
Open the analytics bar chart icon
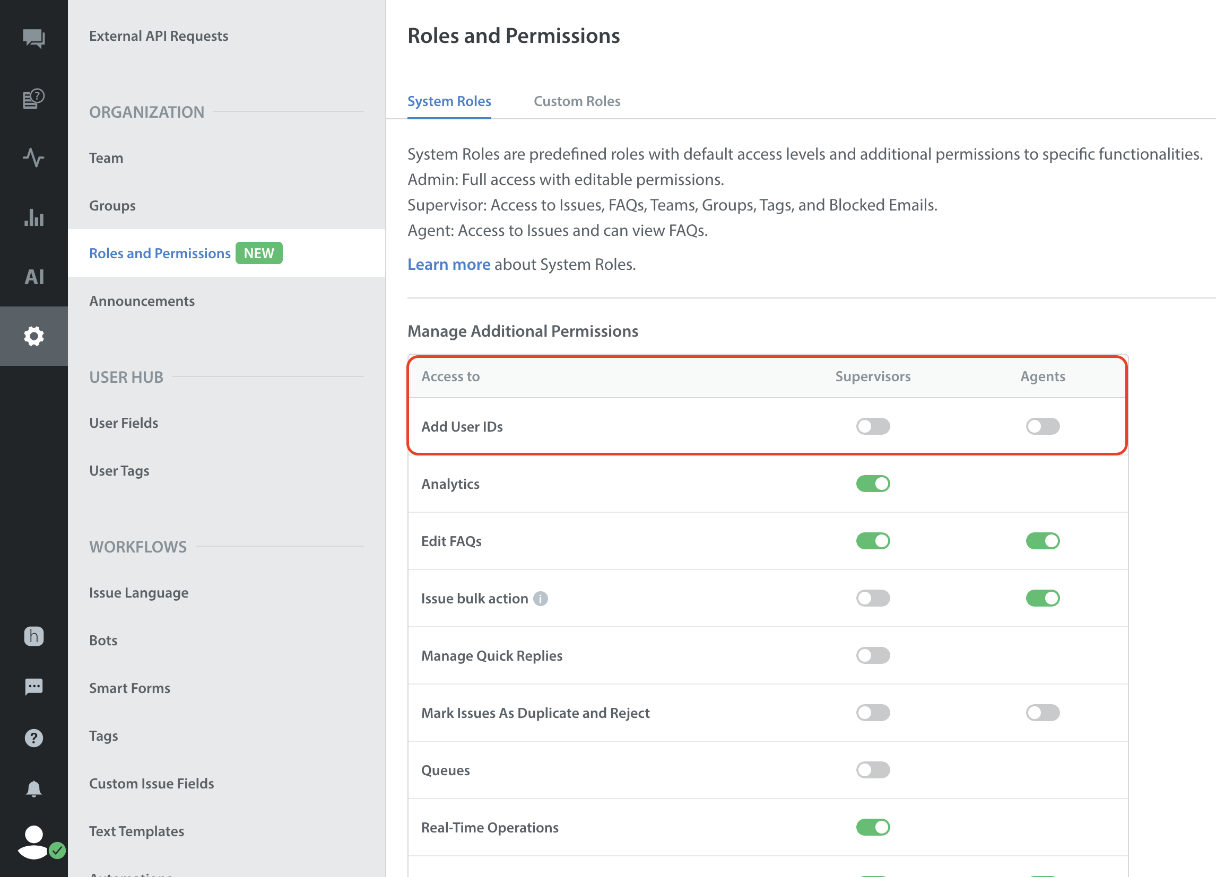[x=34, y=217]
